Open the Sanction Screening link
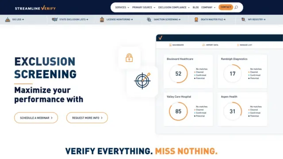This screenshot has width=283, height=159. (167, 19)
